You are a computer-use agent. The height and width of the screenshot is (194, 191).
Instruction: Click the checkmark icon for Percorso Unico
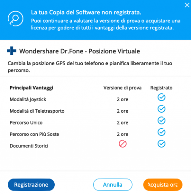click(x=161, y=120)
